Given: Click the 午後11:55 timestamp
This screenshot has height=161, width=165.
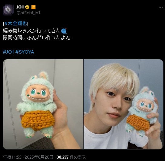Looking at the screenshot, I should 12,157.
